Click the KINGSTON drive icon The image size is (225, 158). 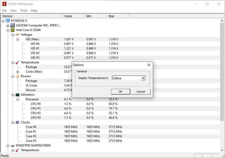13,146
